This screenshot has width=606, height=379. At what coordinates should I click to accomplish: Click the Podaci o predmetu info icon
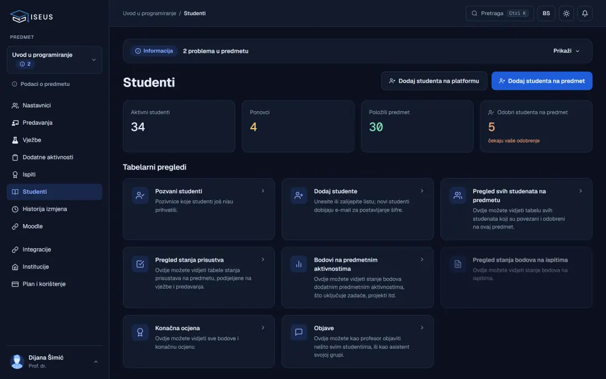pos(14,84)
